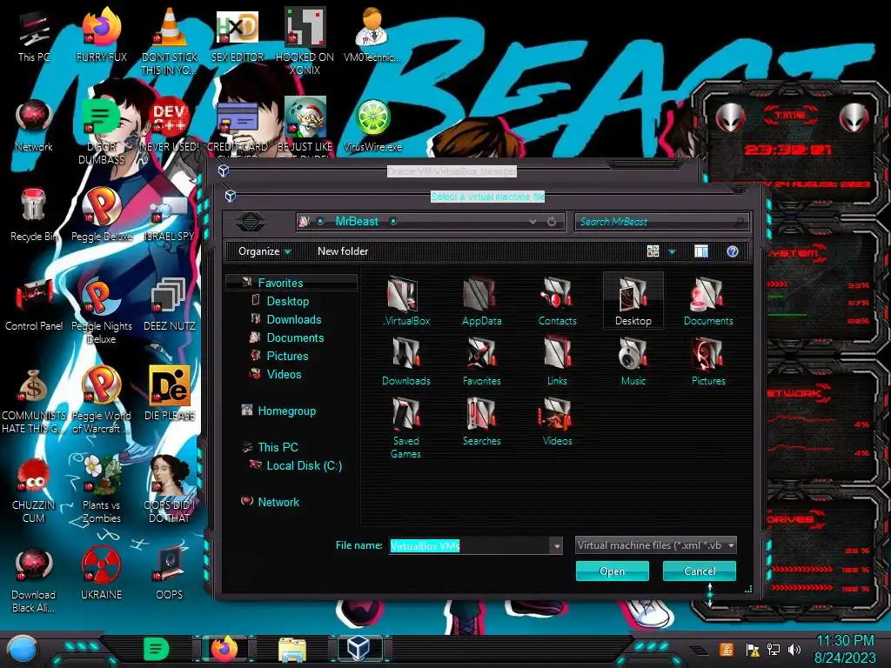Toggle the preview pane icon
The width and height of the screenshot is (891, 668).
[x=701, y=251]
